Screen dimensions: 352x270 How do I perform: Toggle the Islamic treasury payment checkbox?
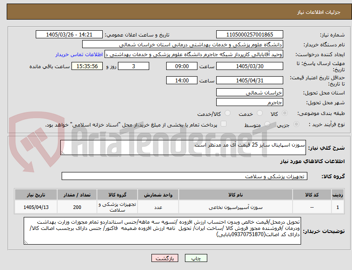pos(224,124)
